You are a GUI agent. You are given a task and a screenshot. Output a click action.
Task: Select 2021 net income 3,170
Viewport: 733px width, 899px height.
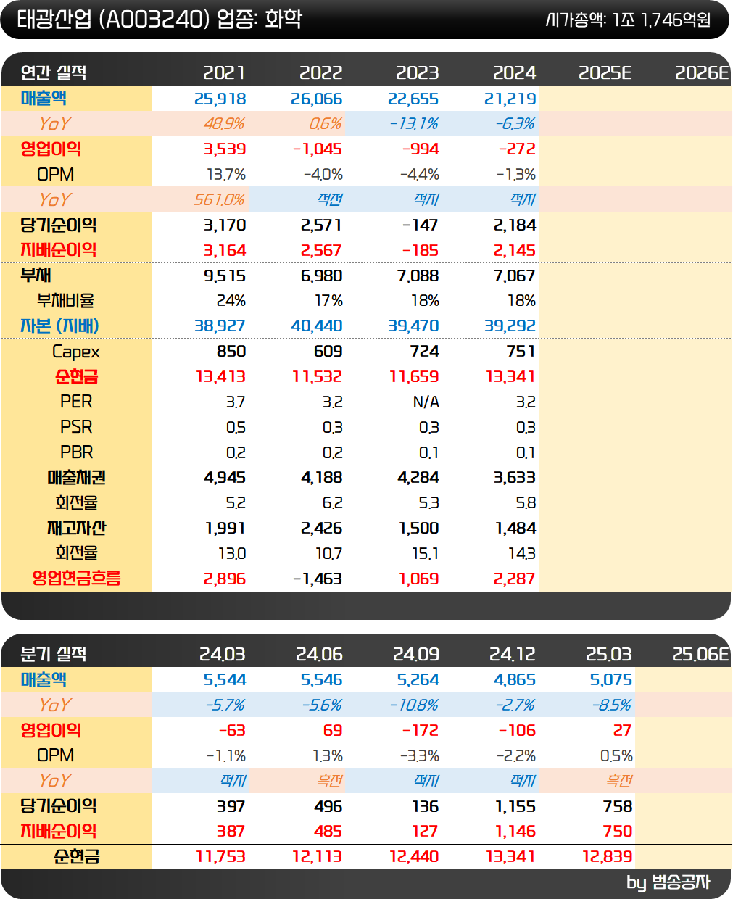(225, 225)
